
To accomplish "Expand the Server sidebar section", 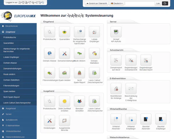I will (18, 114).
